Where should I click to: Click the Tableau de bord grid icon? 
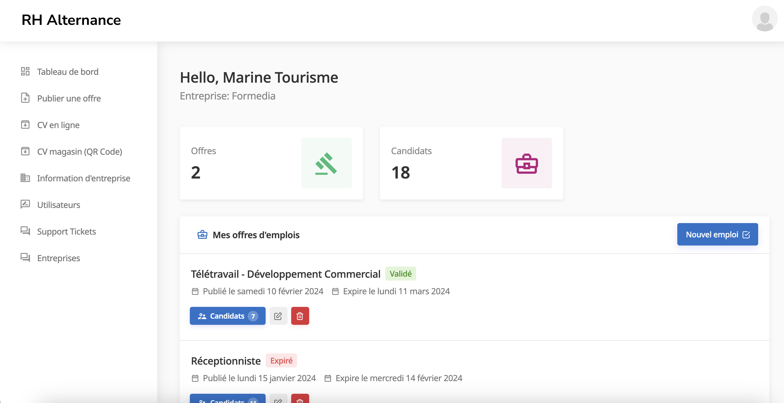[x=25, y=71]
